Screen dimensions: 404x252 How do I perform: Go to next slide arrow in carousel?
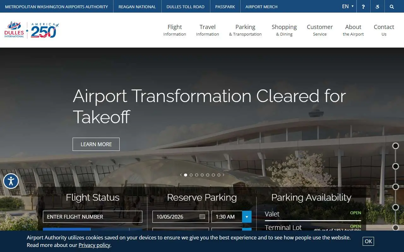pyautogui.click(x=223, y=175)
